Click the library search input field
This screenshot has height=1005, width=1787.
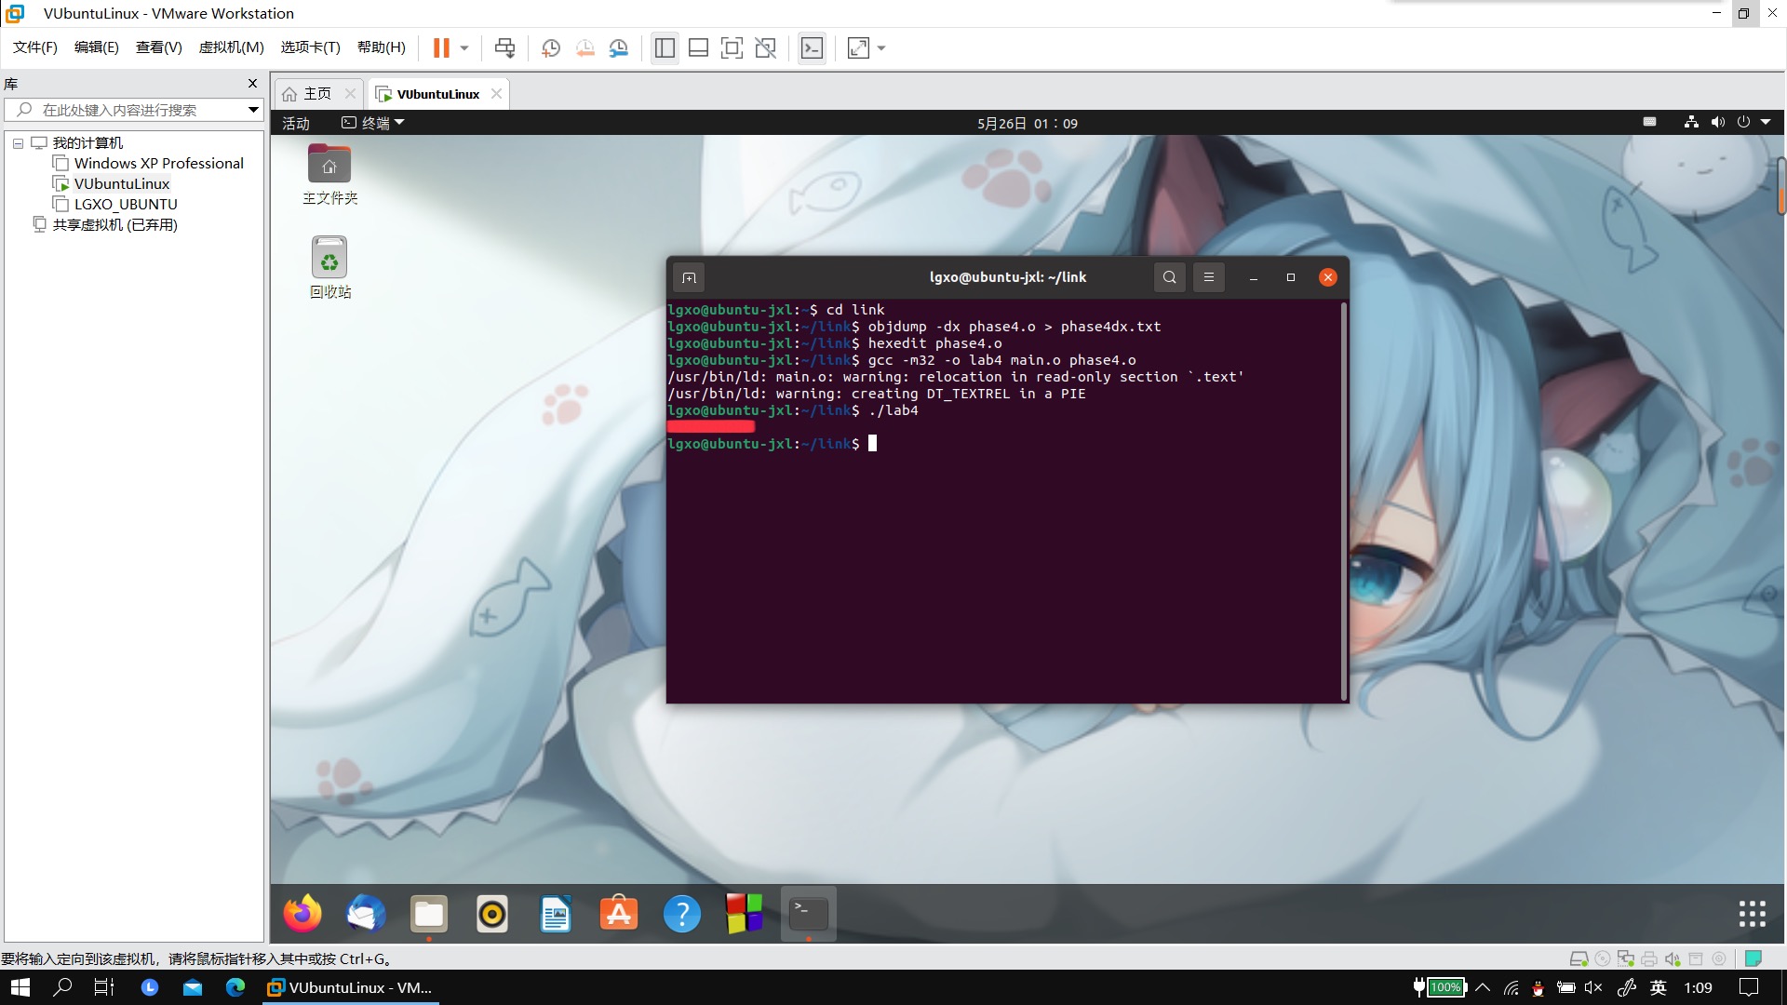tap(135, 110)
